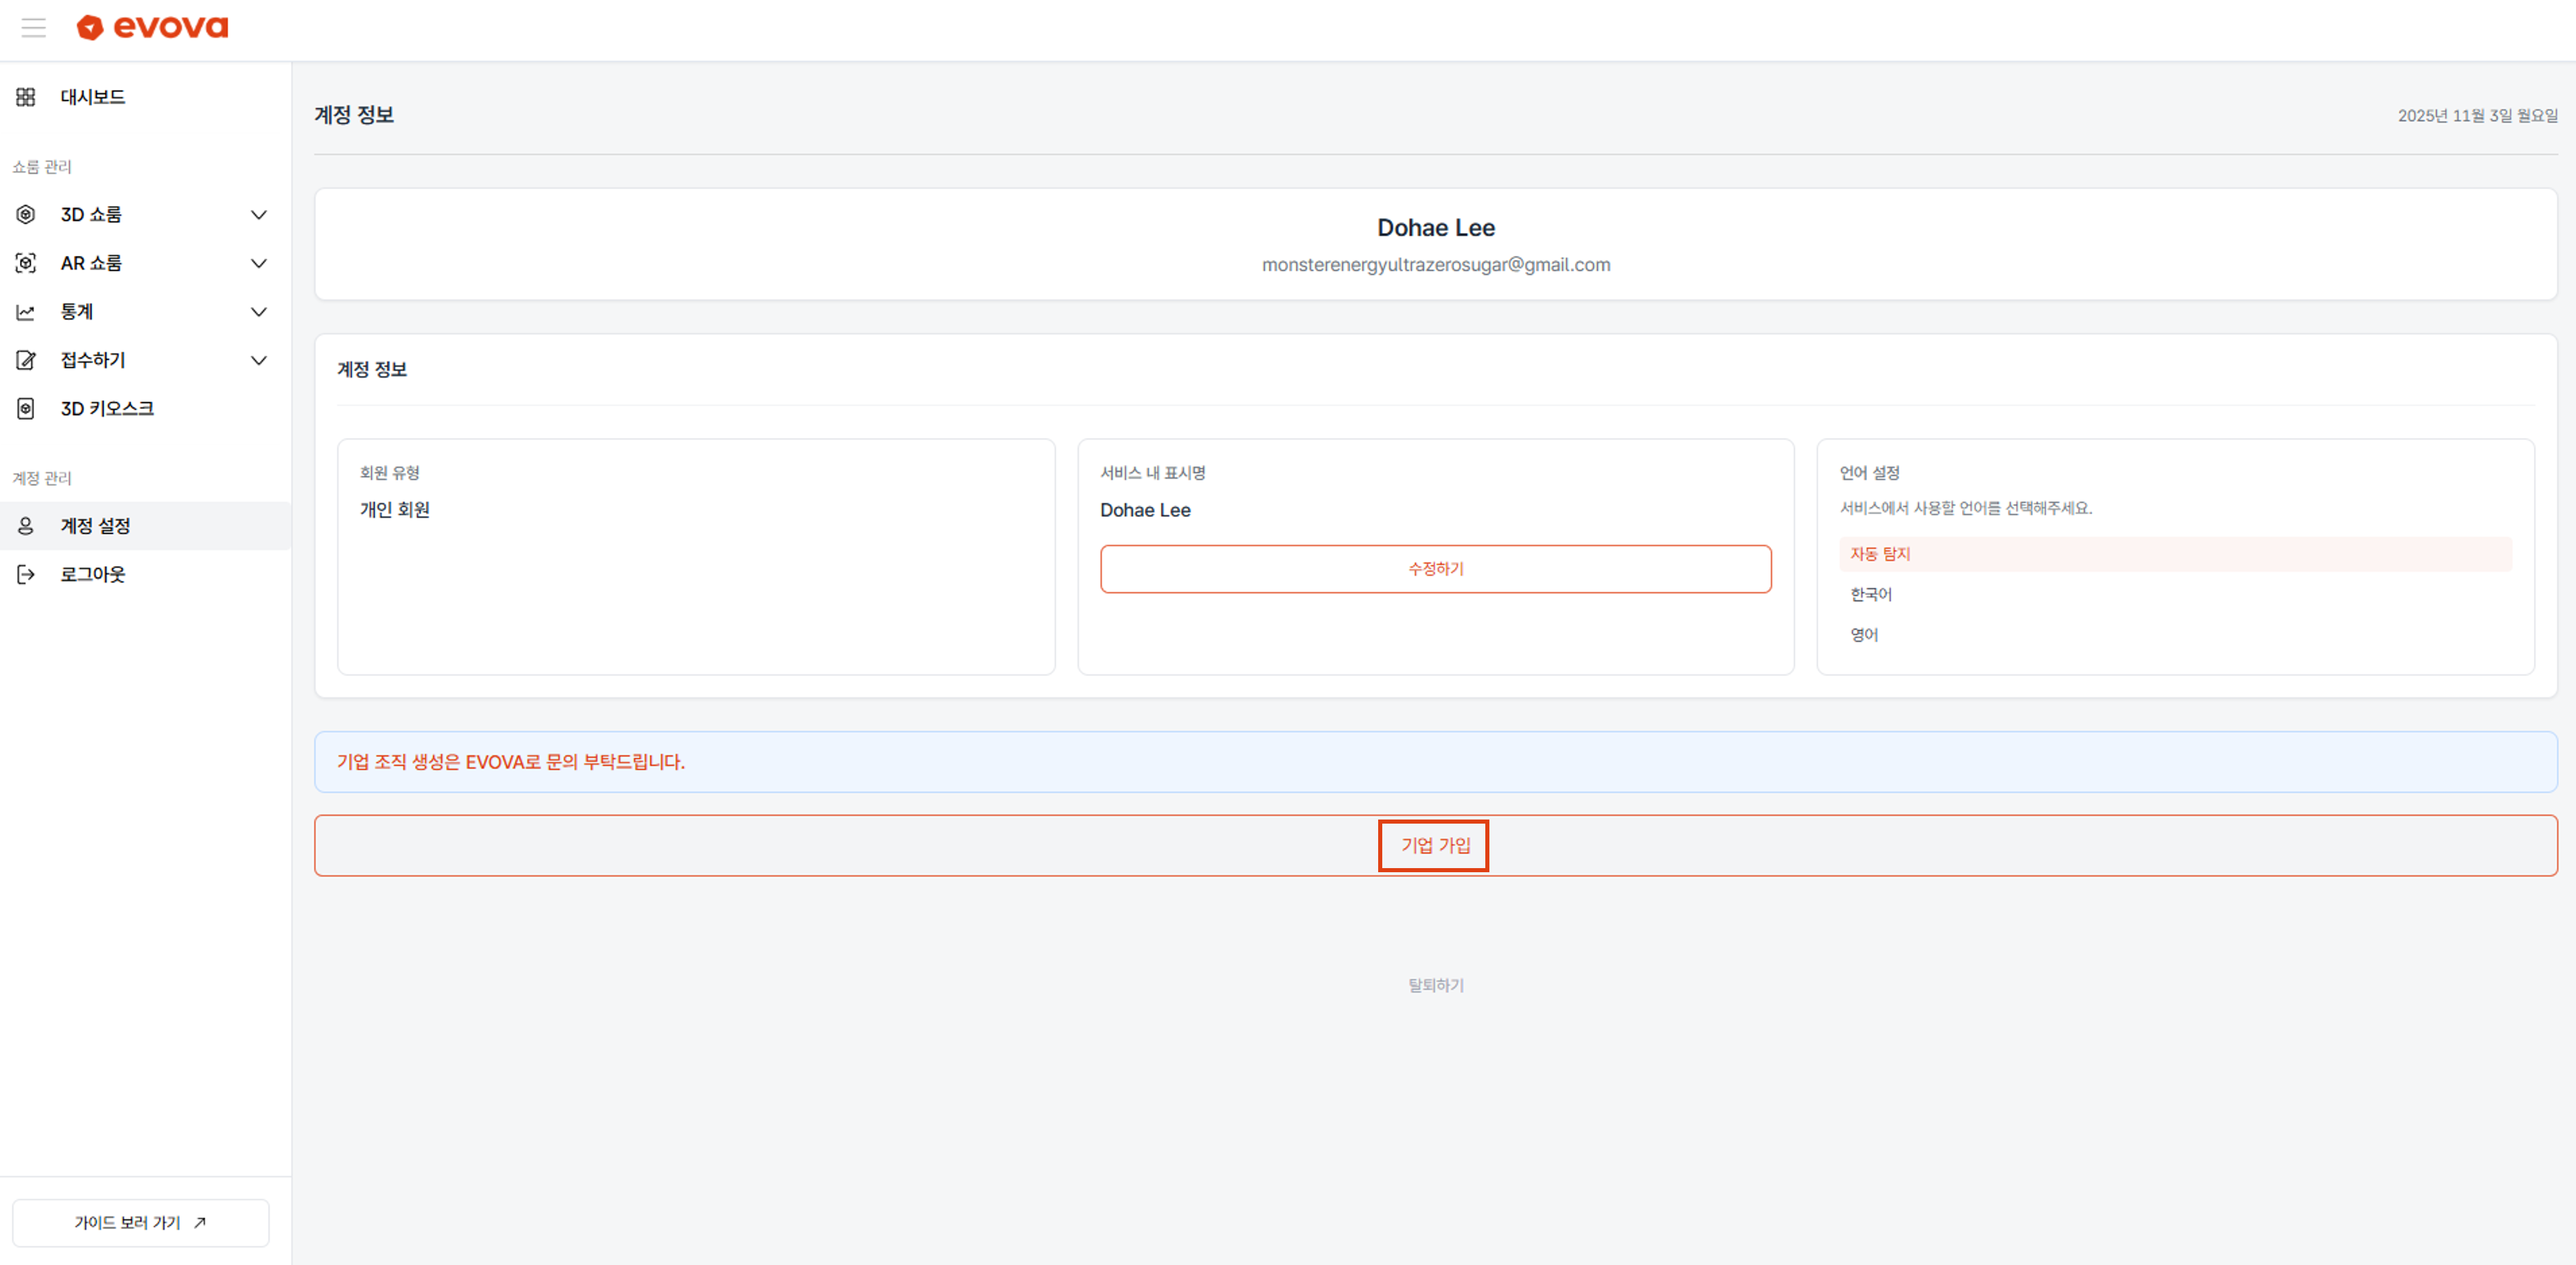Click the 탈퇴하기 link
2576x1265 pixels.
[x=1434, y=984]
